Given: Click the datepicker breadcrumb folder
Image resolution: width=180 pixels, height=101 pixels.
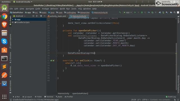Looking at the screenshot, I should pos(84,12).
